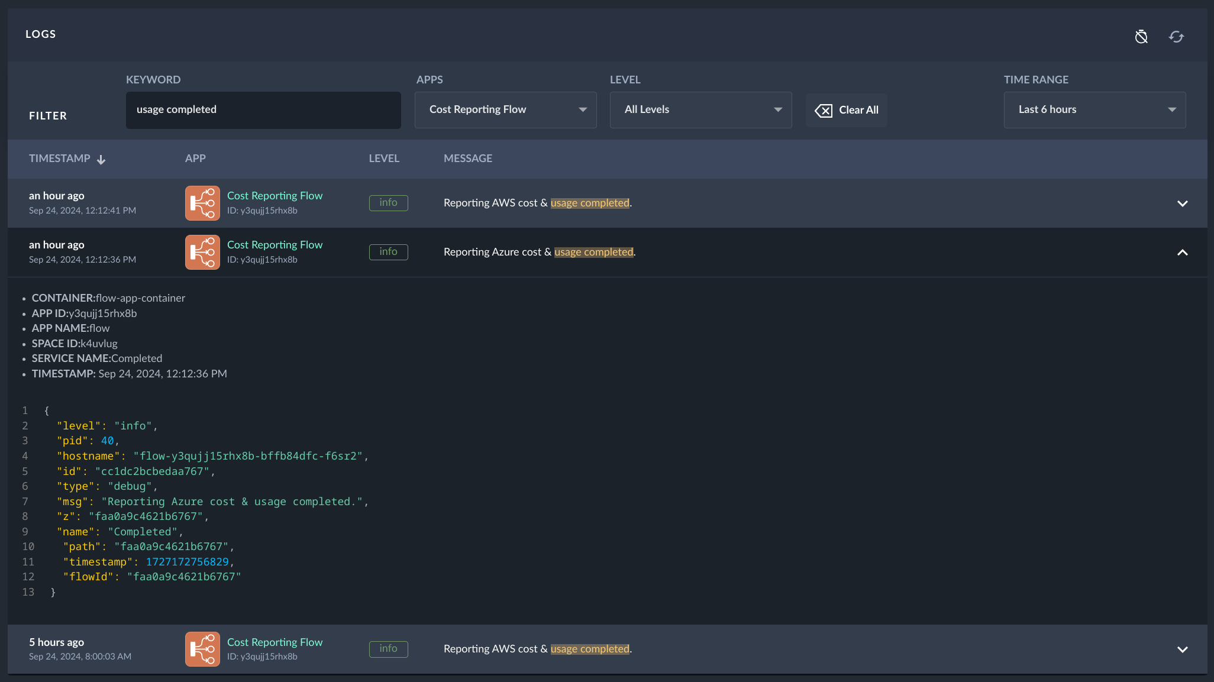Click the APP NAME:flow detail line
Image resolution: width=1214 pixels, height=682 pixels.
pyautogui.click(x=70, y=328)
